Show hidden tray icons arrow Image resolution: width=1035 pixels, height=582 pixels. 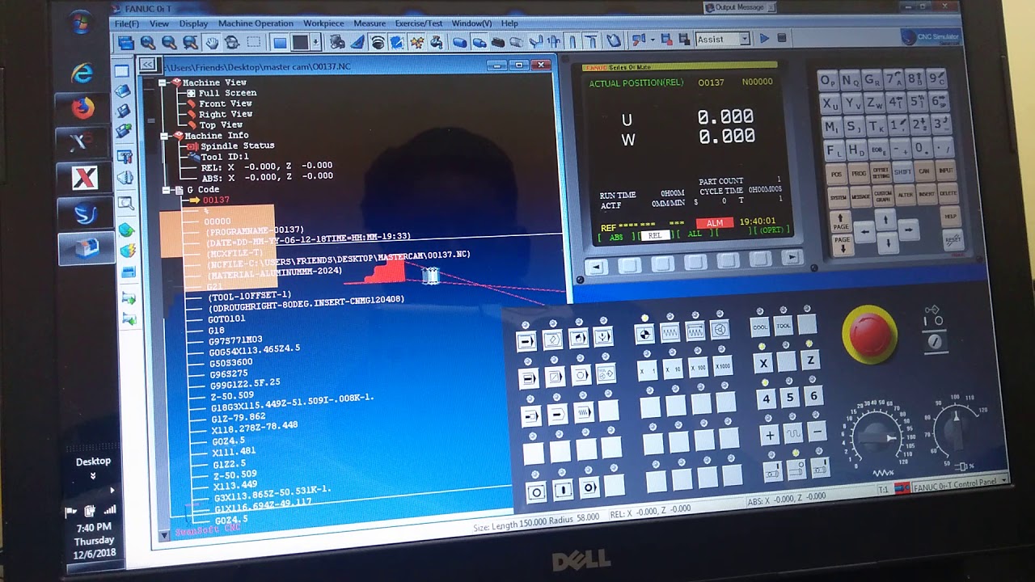pyautogui.click(x=112, y=490)
